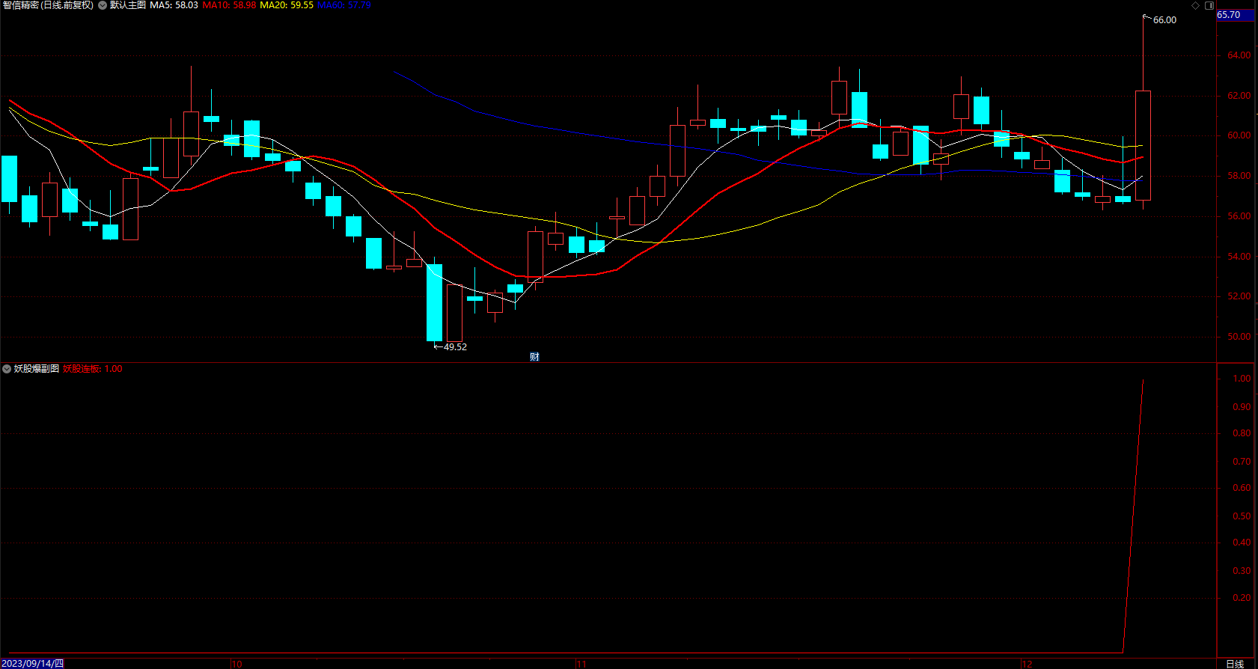Screen dimensions: 1258x669
Task: Select the blue MA60: 57.79 label
Action: point(344,5)
